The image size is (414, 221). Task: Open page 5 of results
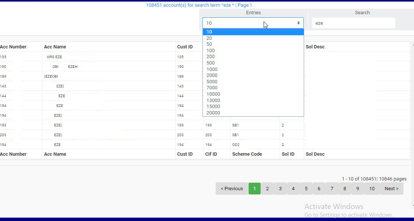coord(306,189)
